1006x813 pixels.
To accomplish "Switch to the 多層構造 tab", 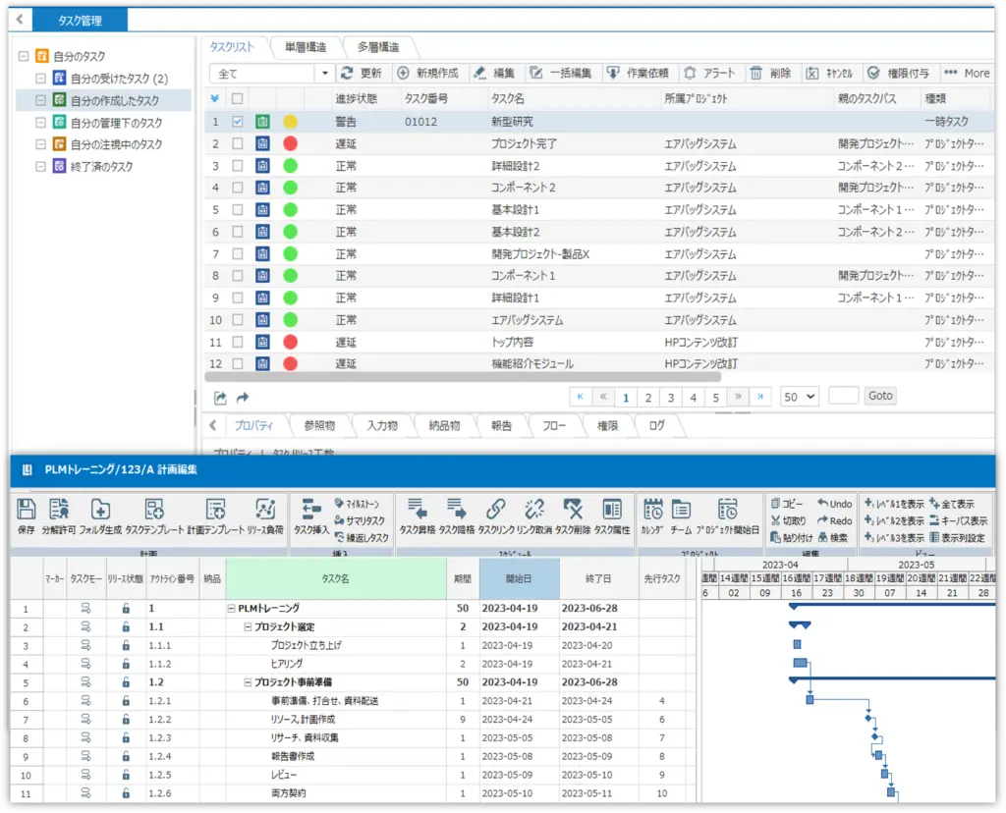I will 378,47.
